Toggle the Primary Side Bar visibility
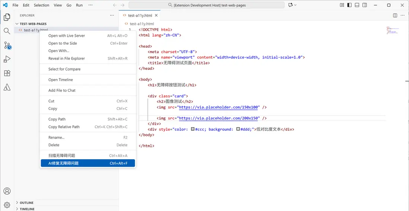The width and height of the screenshot is (409, 211). [x=349, y=5]
